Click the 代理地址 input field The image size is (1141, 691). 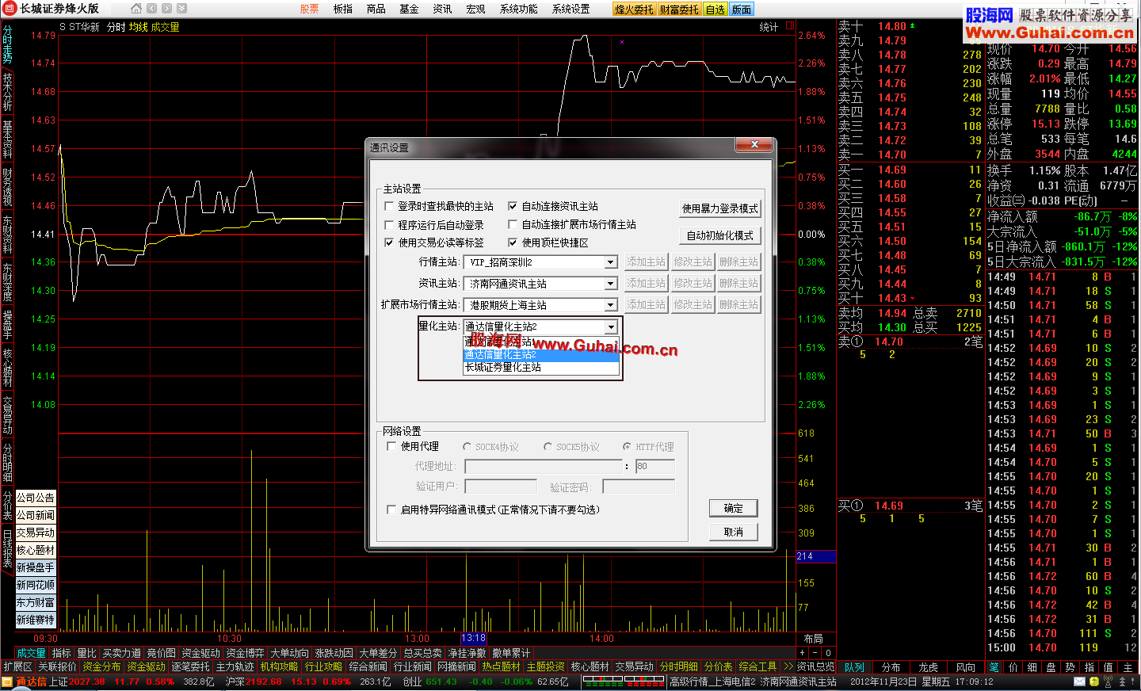[x=544, y=467]
